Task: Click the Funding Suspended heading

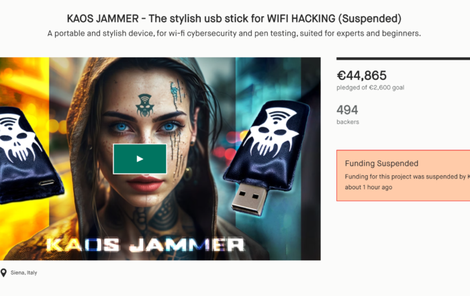Action: pos(381,163)
